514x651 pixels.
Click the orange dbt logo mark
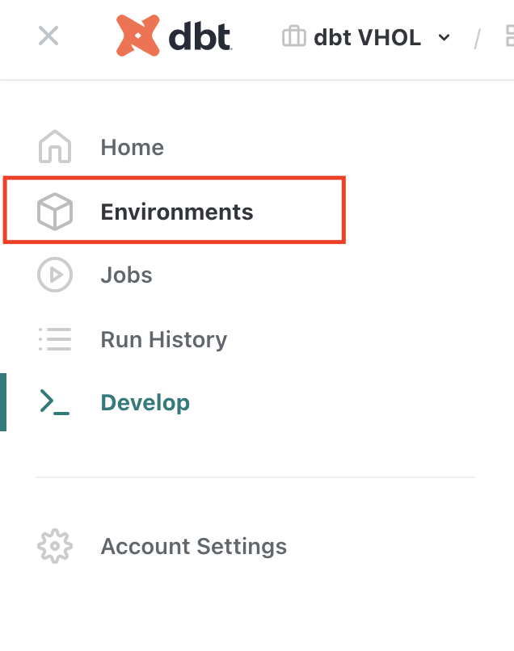point(137,36)
